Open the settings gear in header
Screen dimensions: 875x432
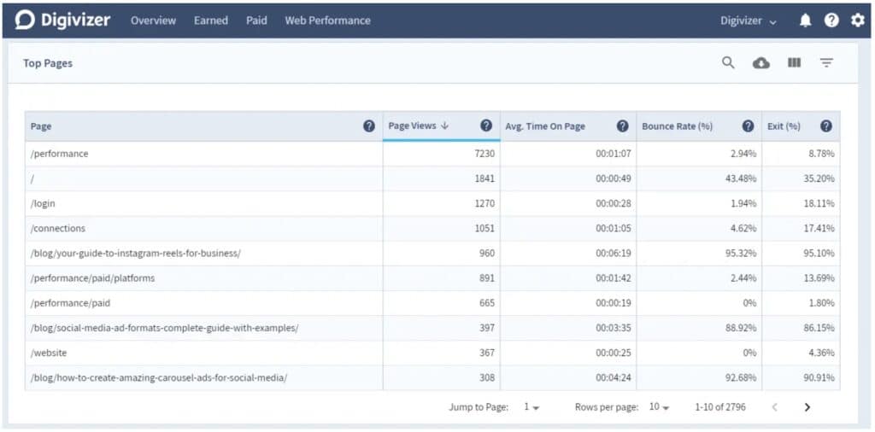pyautogui.click(x=857, y=20)
